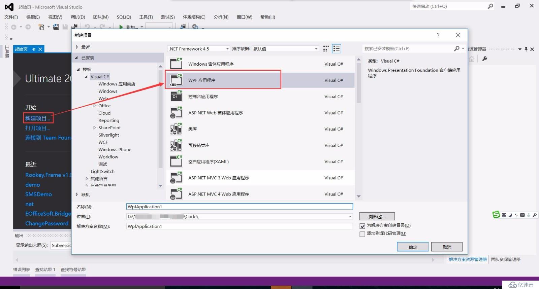Switch to the 查找符号结果 tab

73,269
